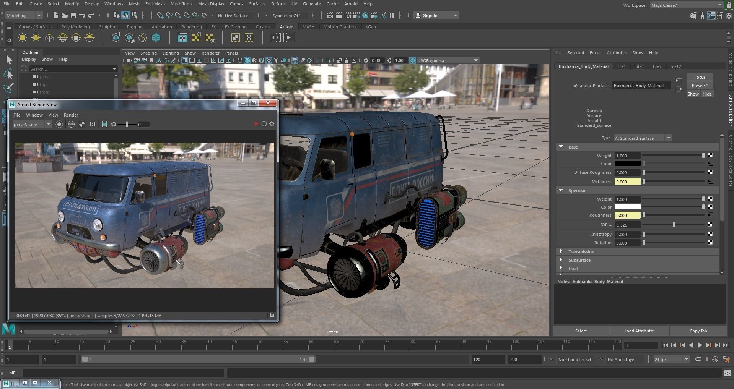Click the Metalness value field

pos(627,182)
